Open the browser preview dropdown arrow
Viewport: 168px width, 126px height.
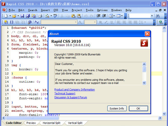click(51, 16)
